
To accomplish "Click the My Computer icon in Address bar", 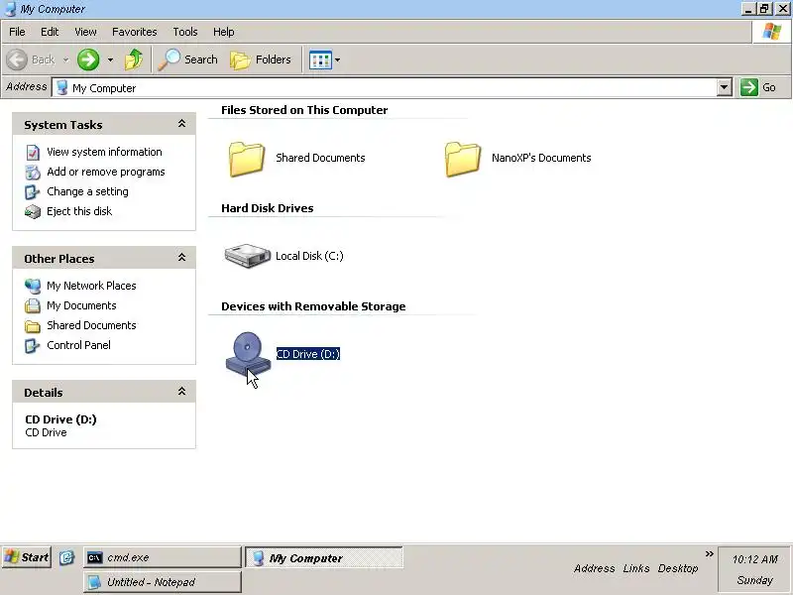I will (x=62, y=87).
